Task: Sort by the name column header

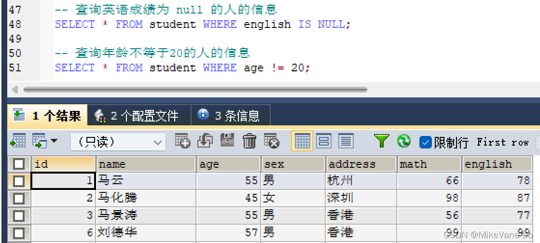Action: (x=146, y=164)
